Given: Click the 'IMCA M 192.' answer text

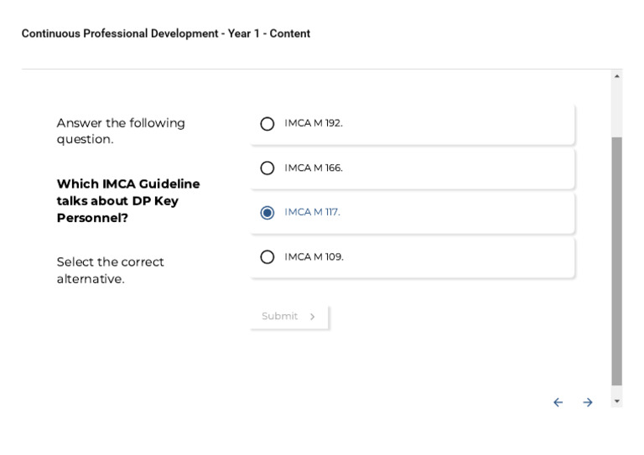Looking at the screenshot, I should [x=313, y=123].
